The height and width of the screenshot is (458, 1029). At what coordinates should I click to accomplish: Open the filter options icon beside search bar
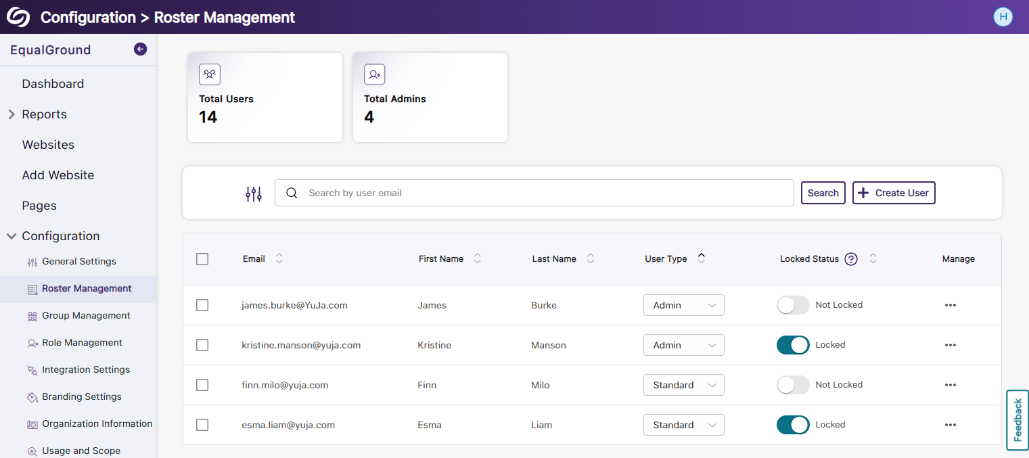pyautogui.click(x=254, y=193)
